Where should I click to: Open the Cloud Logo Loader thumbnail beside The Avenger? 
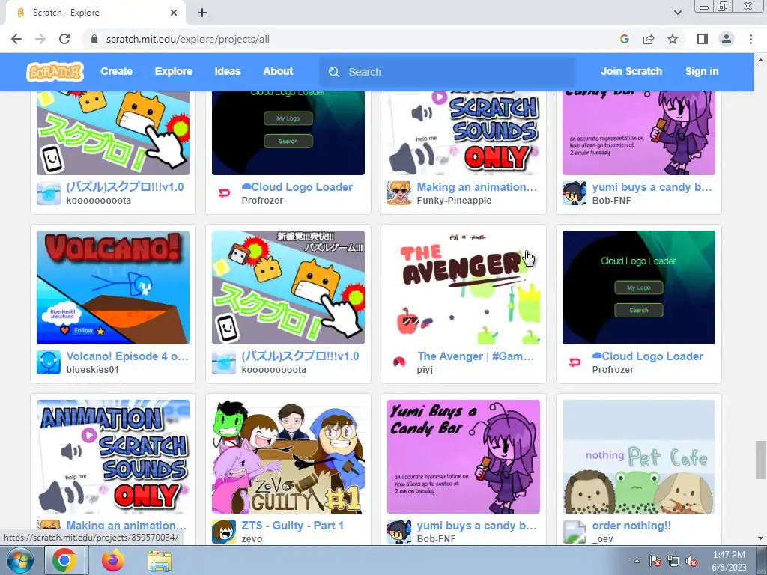coord(639,287)
